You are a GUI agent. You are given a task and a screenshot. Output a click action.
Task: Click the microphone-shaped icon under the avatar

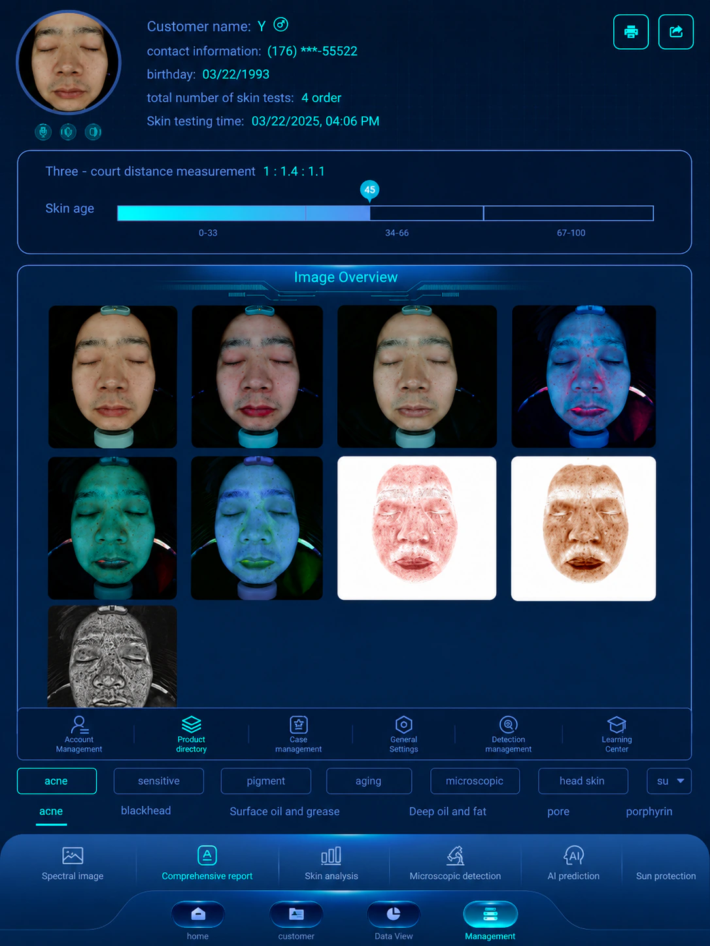coord(43,132)
